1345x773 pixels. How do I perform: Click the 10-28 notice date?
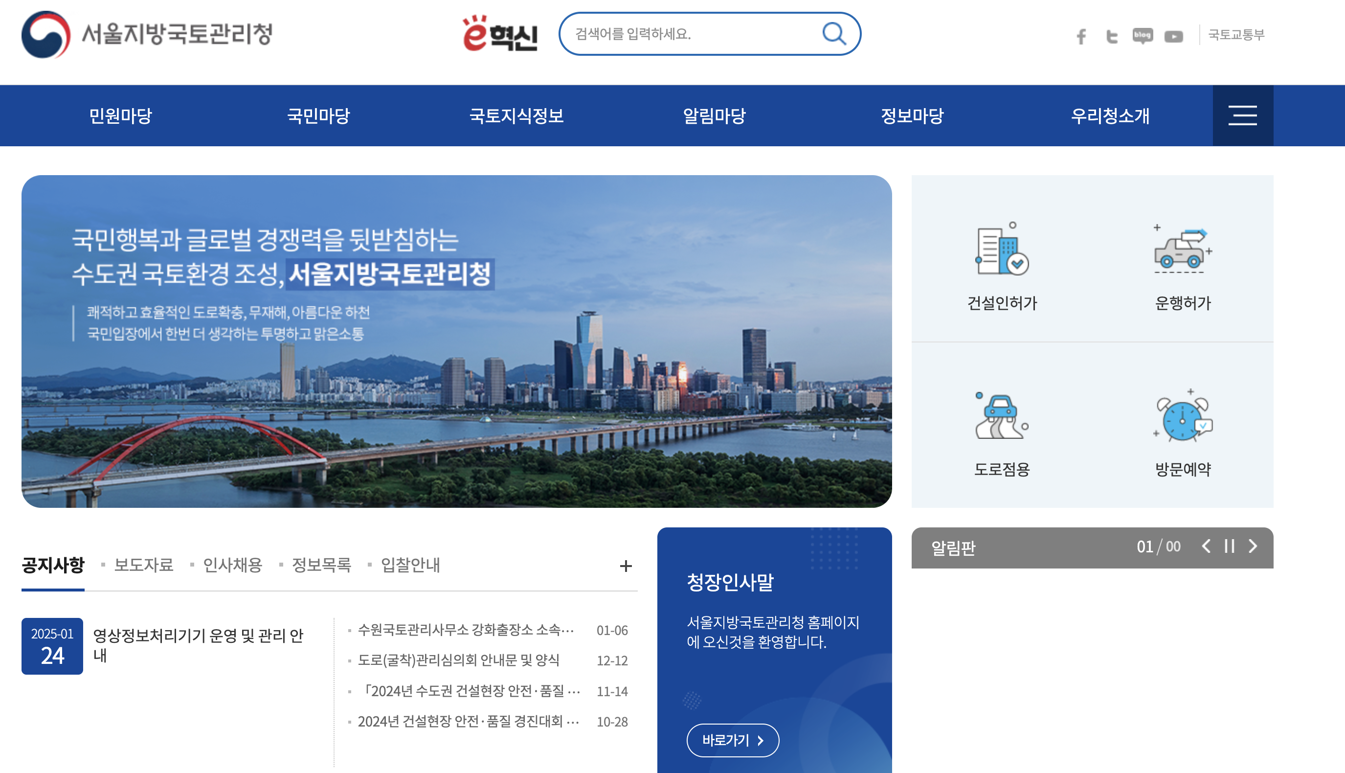[612, 722]
